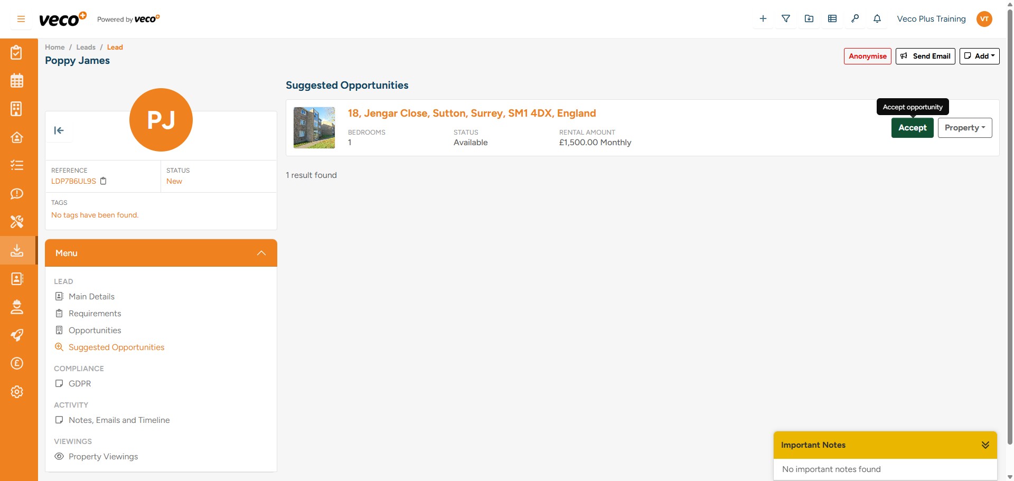Viewport: 1014px width, 481px height.
Task: Select the key icon in the top toolbar
Action: [x=856, y=18]
